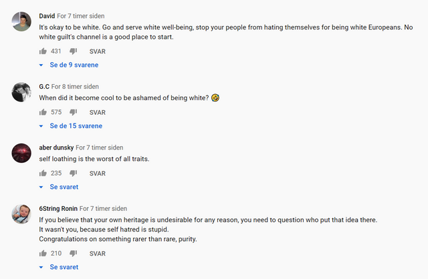Open David's profile avatar
The width and height of the screenshot is (428, 279).
click(x=21, y=21)
